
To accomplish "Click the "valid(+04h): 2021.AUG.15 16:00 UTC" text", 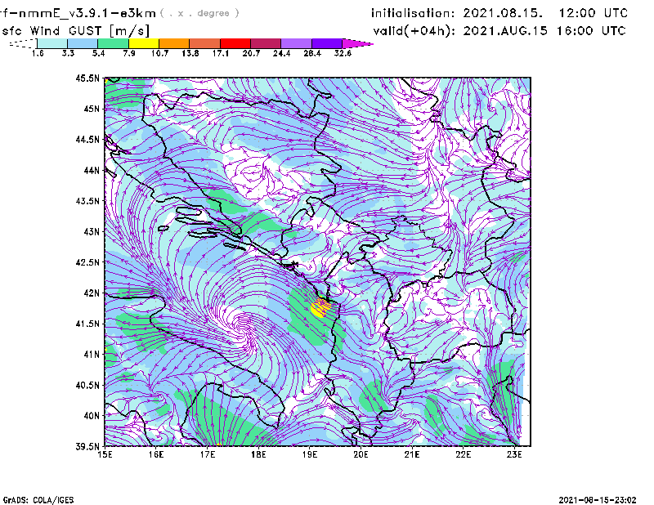I will (499, 31).
